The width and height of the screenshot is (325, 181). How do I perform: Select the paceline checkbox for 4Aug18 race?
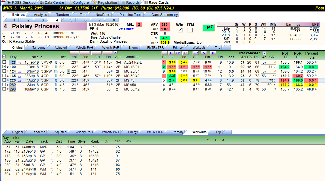coord(4,80)
